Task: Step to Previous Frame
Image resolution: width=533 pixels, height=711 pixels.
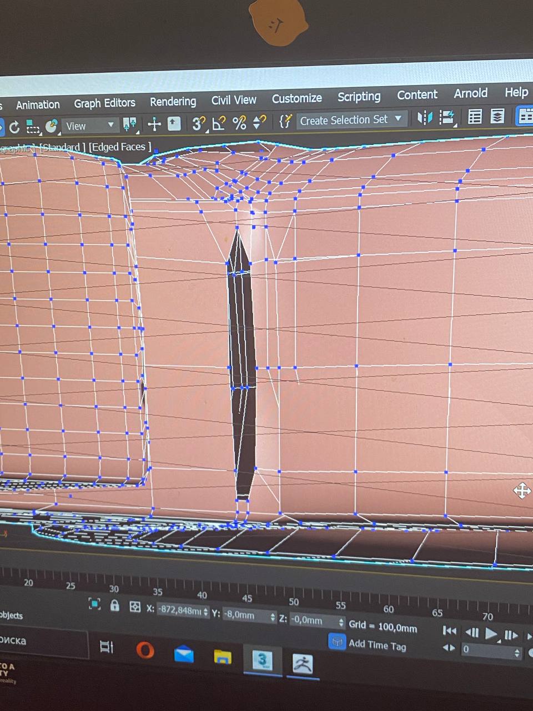Action: coord(471,632)
